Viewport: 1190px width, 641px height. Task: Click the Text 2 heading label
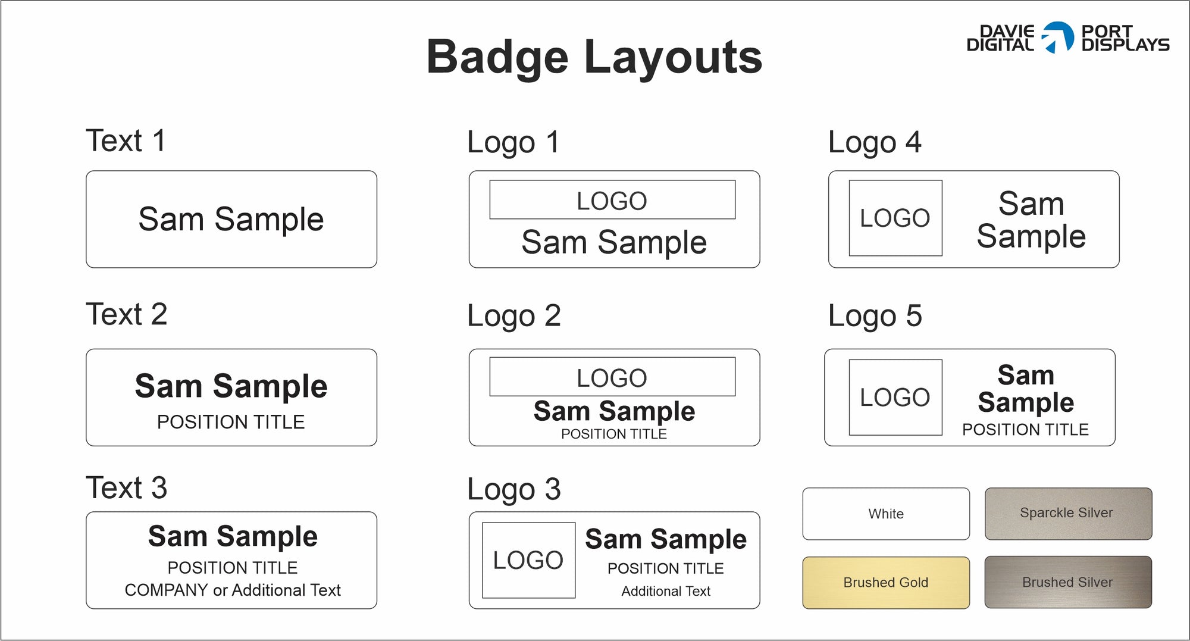pyautogui.click(x=127, y=314)
